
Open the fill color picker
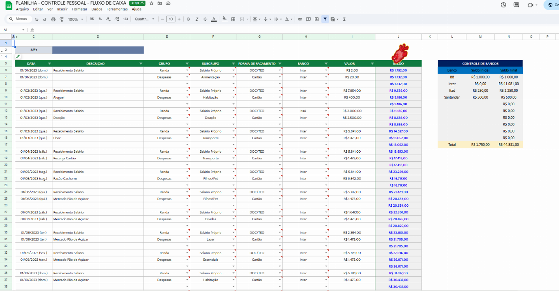224,19
